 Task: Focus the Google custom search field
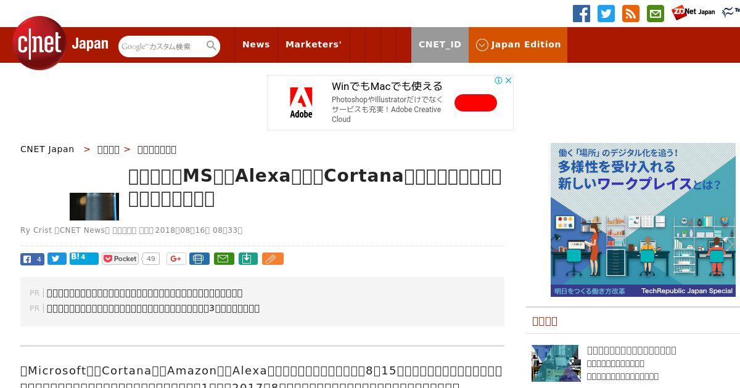(163, 46)
